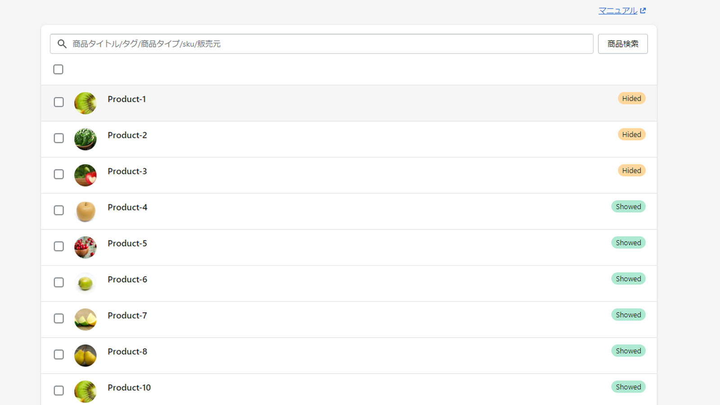Click the Product-2 vegetable bowl thumbnail
This screenshot has width=720, height=405.
tap(85, 139)
